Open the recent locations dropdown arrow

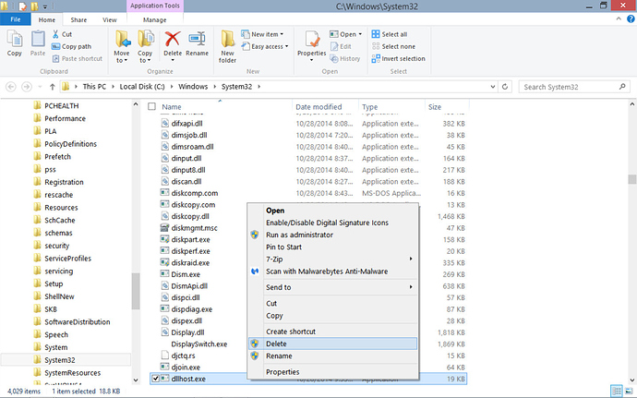point(40,87)
